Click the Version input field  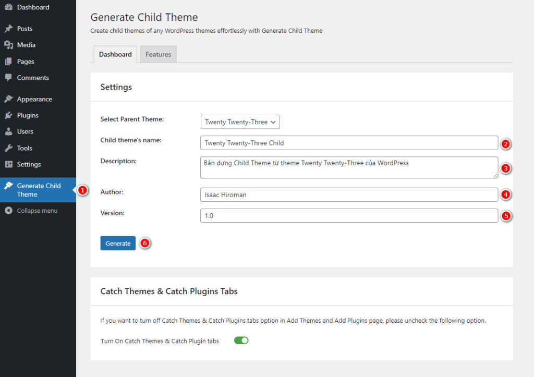[x=349, y=215]
